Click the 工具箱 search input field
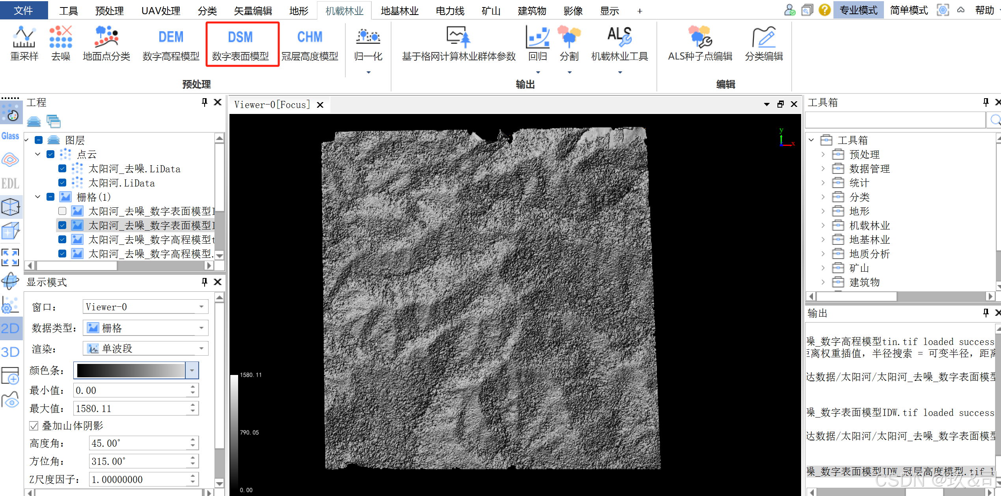The image size is (1001, 496). tap(894, 120)
